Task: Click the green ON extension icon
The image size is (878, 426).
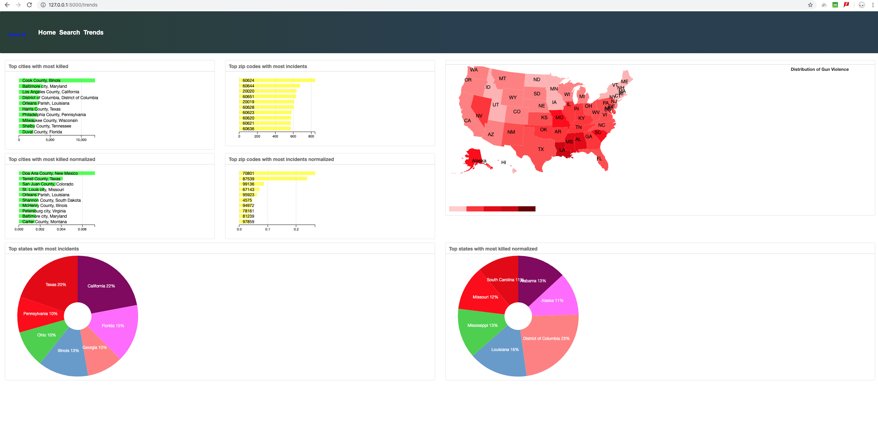Action: 835,5
